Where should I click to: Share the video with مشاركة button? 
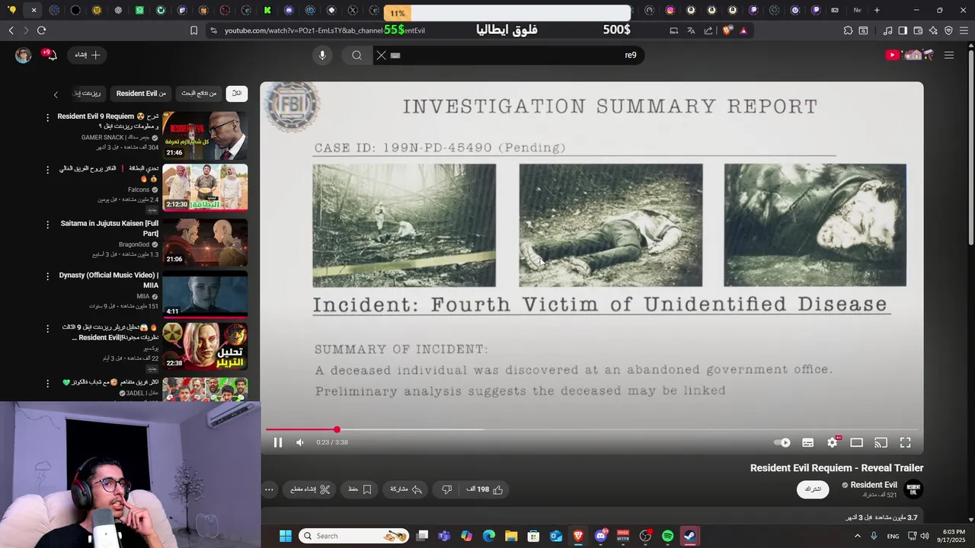coord(406,489)
